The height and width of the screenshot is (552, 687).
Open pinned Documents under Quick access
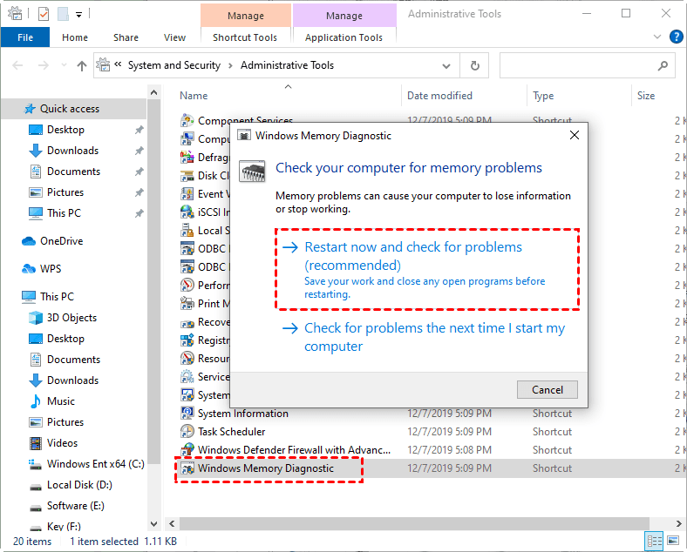pos(73,172)
